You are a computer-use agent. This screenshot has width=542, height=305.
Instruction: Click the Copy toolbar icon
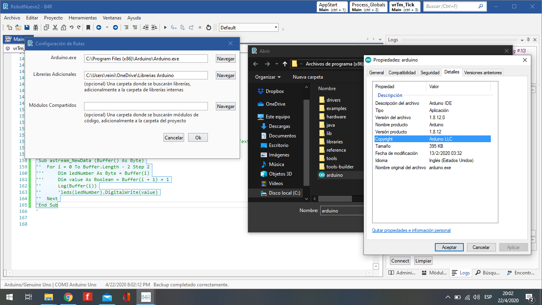tap(46, 27)
